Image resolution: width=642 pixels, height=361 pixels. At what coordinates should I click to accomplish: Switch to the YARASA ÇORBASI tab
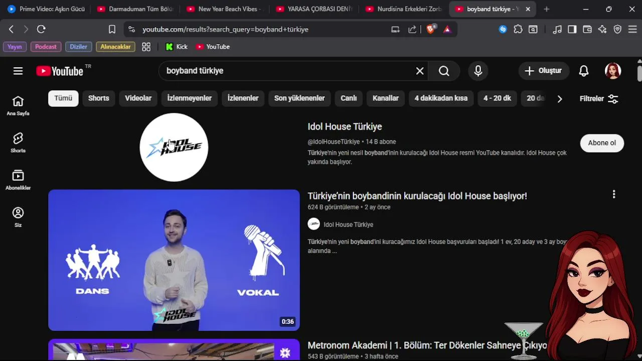(x=314, y=9)
